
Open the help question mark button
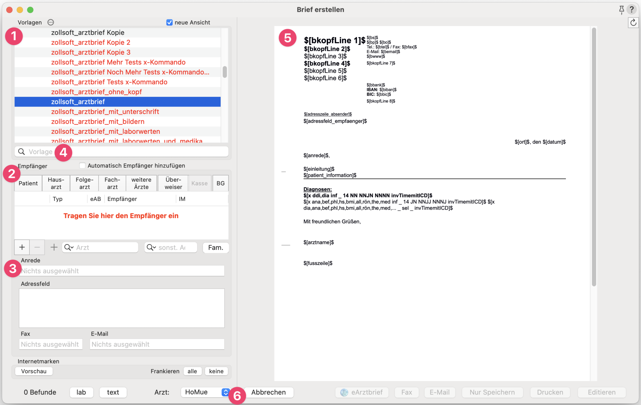coord(632,10)
